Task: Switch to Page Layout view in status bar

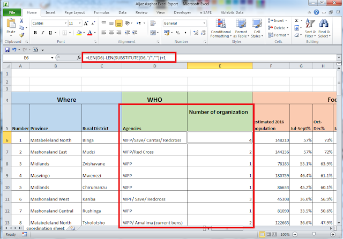Action: 268,234
